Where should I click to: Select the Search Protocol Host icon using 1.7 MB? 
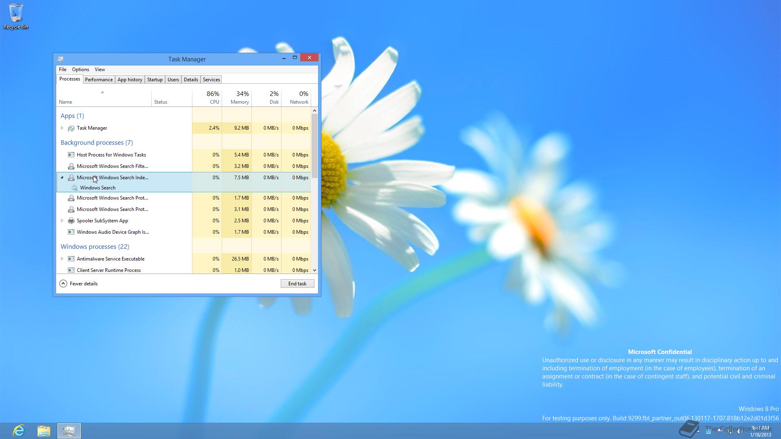71,198
